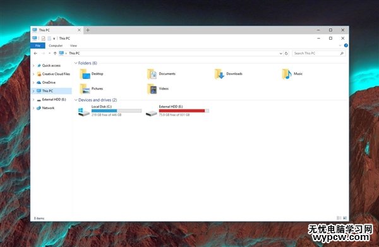Screen dimensions: 379x247
Task: Click the New folder icon in quick access toolbar
Action: click(49, 38)
